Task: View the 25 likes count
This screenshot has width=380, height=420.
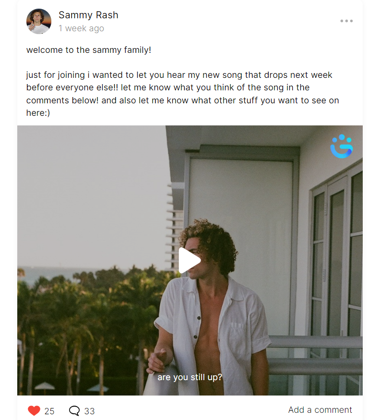Action: pyautogui.click(x=49, y=411)
